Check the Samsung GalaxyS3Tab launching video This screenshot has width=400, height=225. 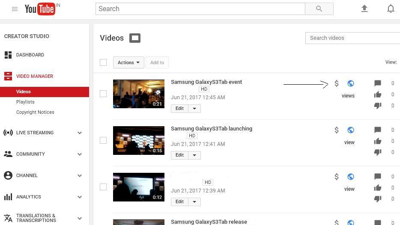click(103, 140)
